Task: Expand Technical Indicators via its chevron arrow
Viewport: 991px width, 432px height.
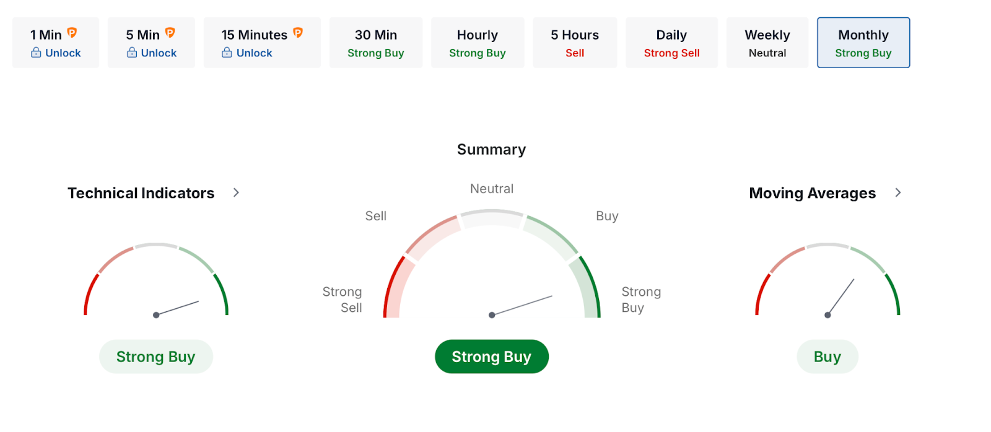Action: tap(236, 192)
